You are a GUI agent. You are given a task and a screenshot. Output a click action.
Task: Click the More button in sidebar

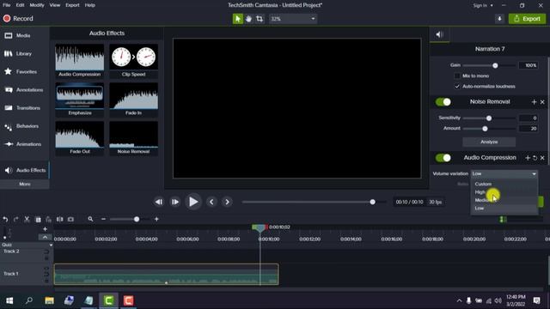pyautogui.click(x=25, y=184)
